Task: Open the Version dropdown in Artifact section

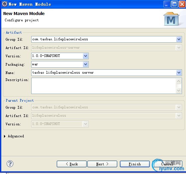Action: pos(86,56)
